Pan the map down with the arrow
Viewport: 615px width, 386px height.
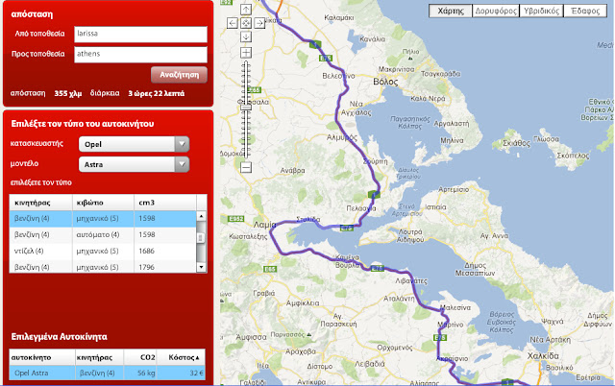(246, 36)
